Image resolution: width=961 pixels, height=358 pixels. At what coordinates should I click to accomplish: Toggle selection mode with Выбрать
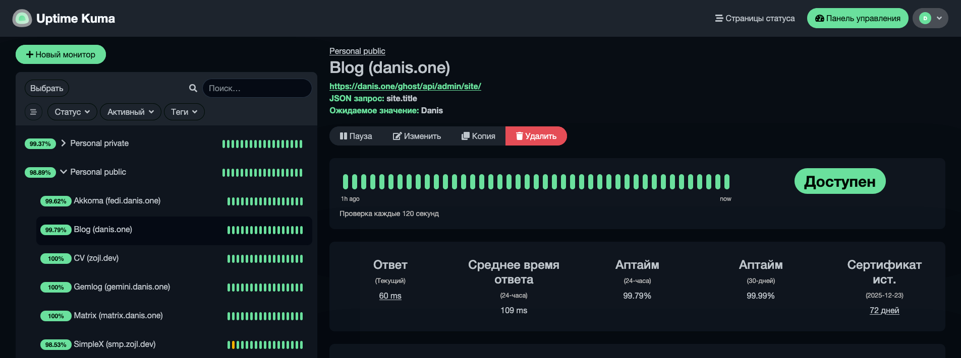[46, 88]
